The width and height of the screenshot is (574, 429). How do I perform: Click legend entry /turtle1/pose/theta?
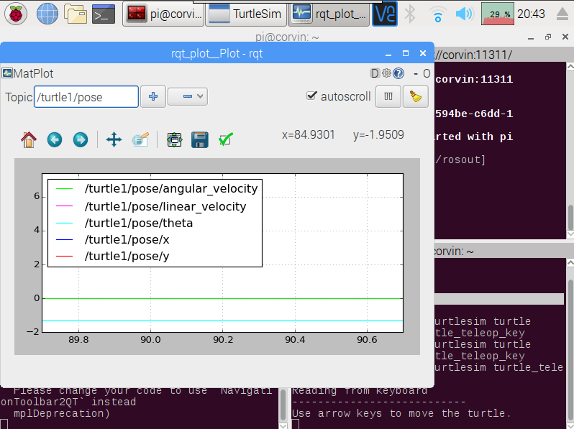138,223
